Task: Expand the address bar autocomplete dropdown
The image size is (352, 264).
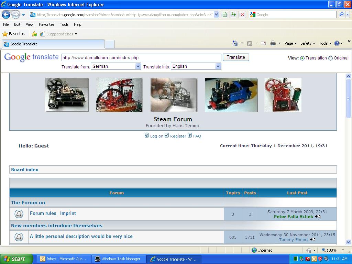Action: [x=216, y=15]
